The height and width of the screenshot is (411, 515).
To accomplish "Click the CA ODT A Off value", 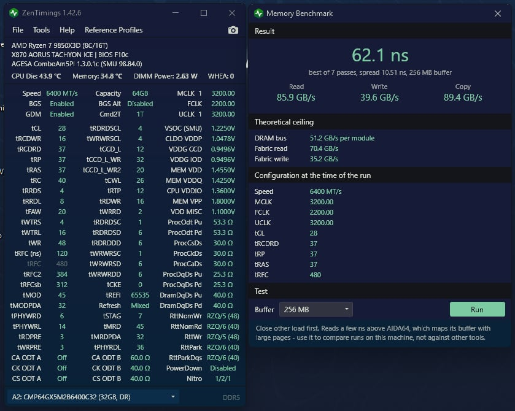I will 62,358.
